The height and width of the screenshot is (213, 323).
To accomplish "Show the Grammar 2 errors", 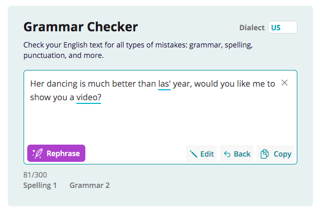I will (90, 185).
